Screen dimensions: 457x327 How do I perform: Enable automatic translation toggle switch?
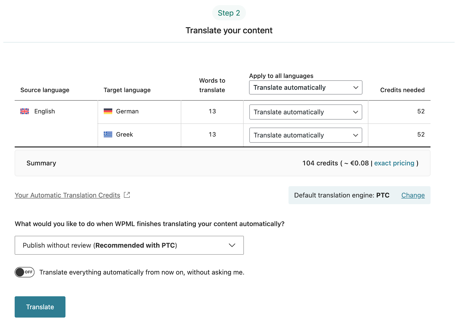pos(25,272)
